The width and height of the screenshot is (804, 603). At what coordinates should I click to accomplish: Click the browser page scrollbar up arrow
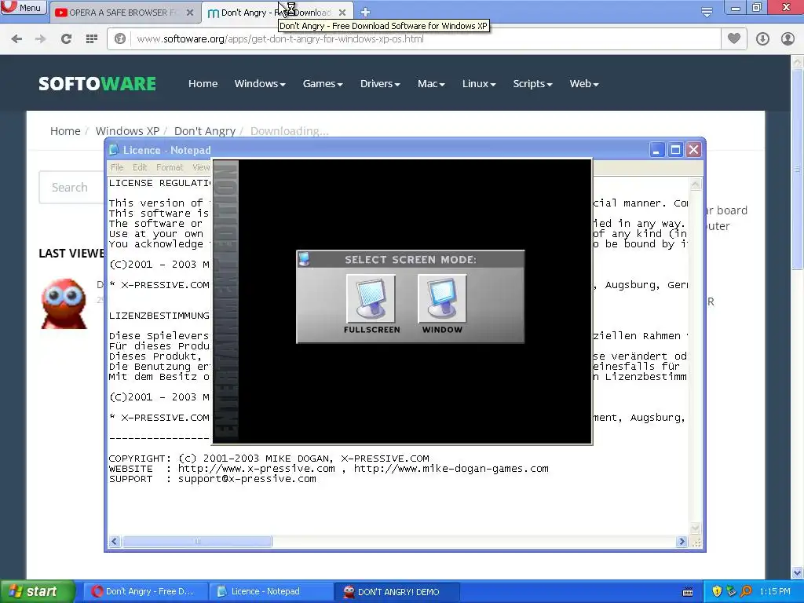coord(798,62)
